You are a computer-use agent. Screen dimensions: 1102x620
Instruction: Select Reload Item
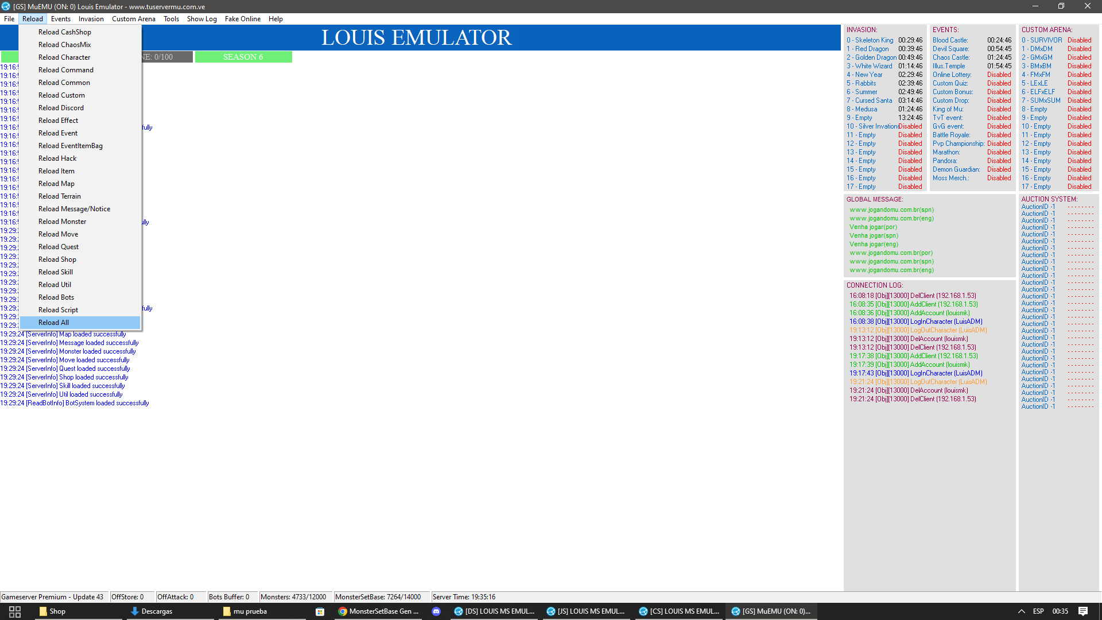click(80, 171)
